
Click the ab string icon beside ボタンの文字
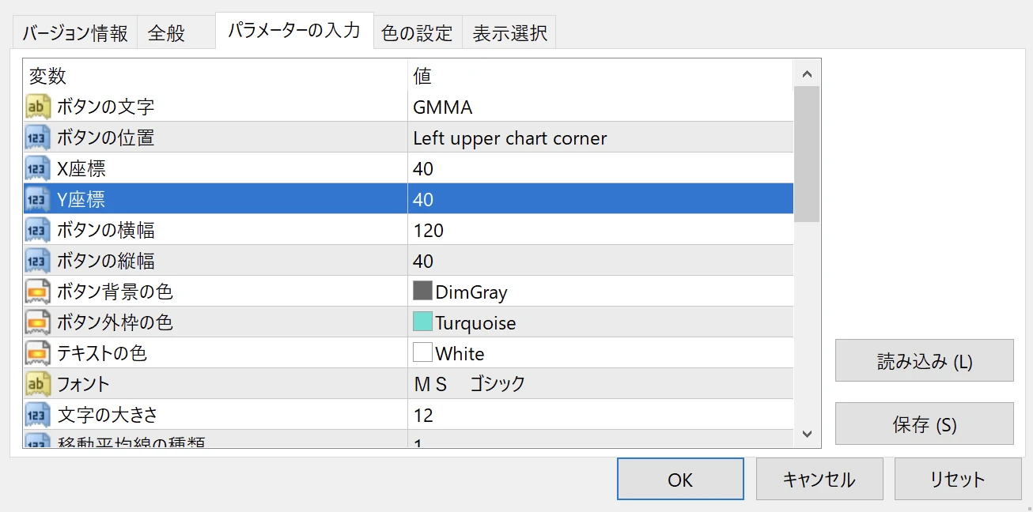[x=36, y=106]
